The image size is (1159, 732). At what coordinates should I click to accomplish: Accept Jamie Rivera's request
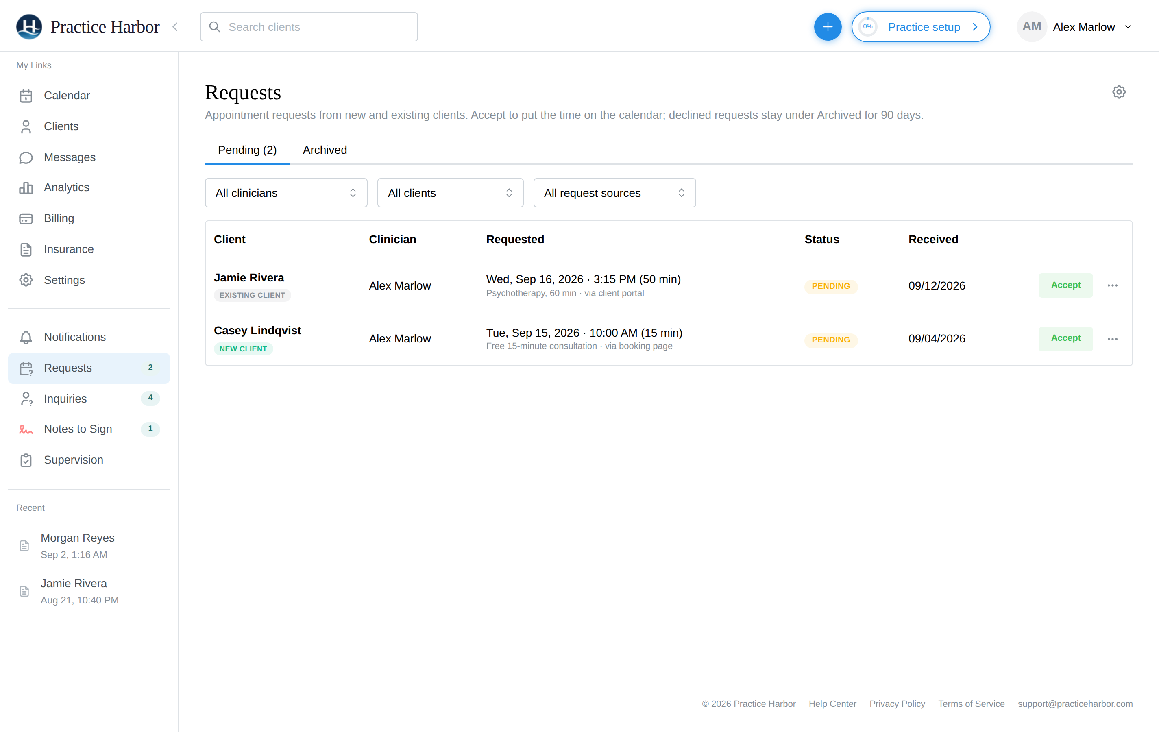point(1065,285)
